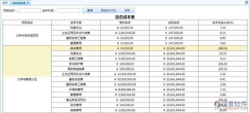Click the 项目名称 search input field
250x113 pixels.
coord(30,11)
